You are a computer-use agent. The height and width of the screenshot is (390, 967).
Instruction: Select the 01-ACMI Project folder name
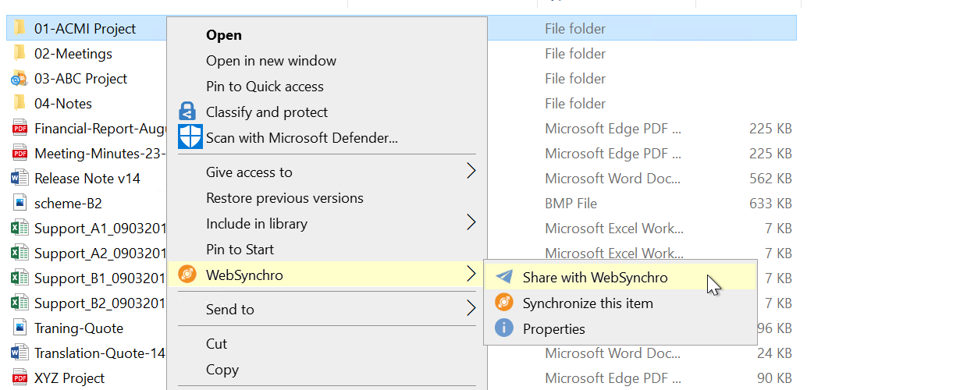tap(85, 28)
